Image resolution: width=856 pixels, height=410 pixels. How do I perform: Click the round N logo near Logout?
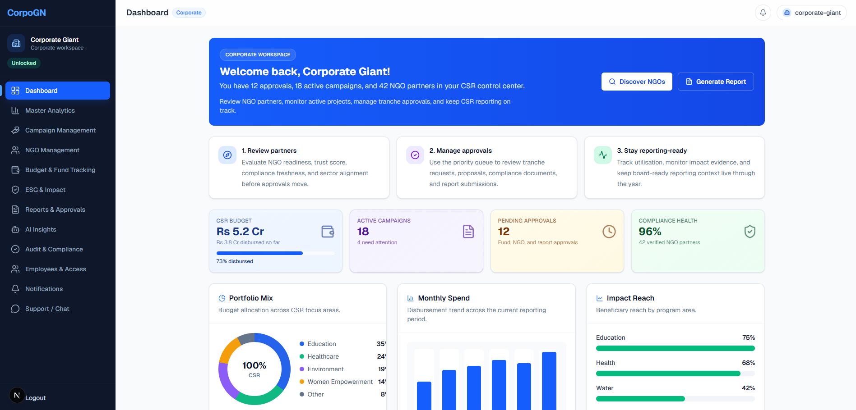(x=17, y=395)
